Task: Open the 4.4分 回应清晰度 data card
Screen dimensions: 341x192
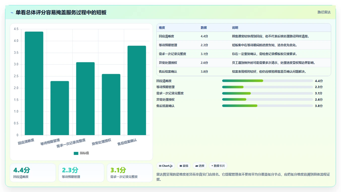Action: (33, 173)
